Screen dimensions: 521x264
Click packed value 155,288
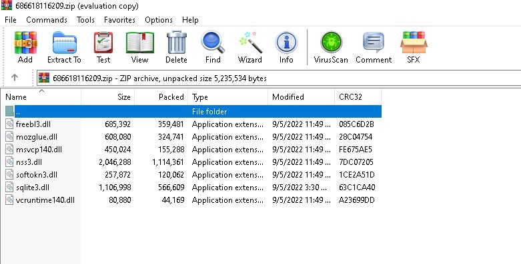pyautogui.click(x=171, y=150)
